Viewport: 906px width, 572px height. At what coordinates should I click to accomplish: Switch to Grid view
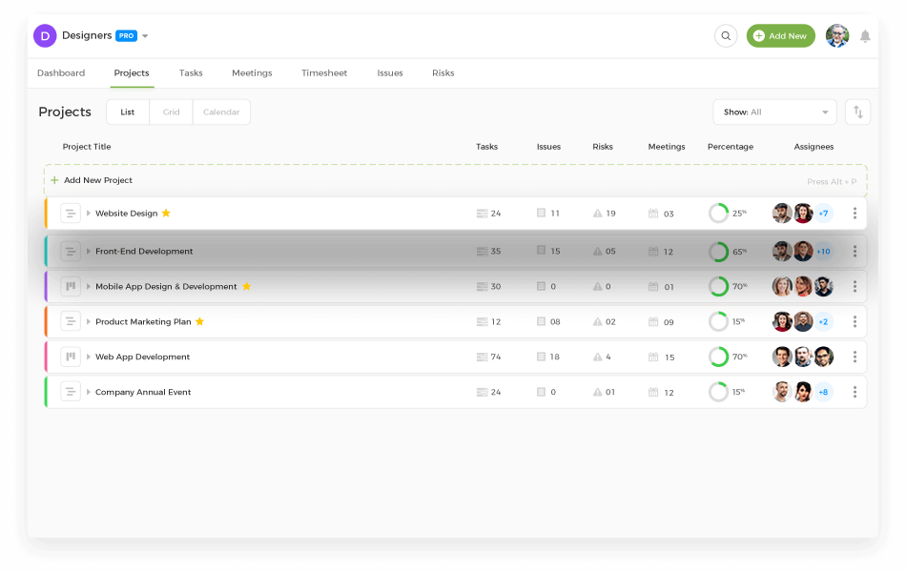[171, 112]
